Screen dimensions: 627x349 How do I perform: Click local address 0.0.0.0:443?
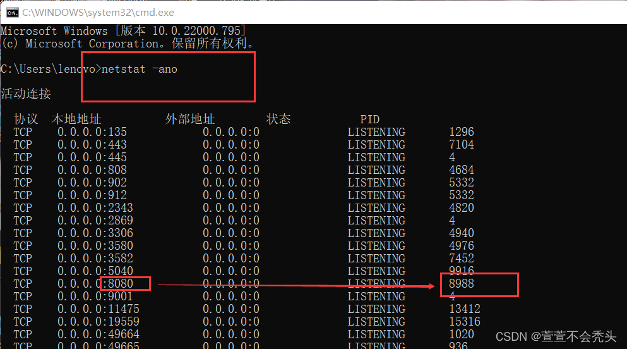92,145
